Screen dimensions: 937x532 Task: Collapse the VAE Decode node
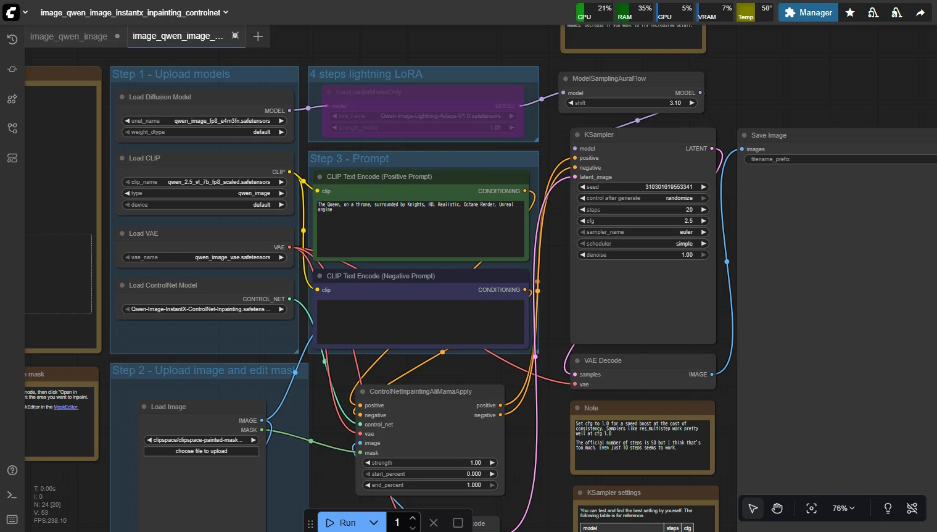[x=577, y=360]
